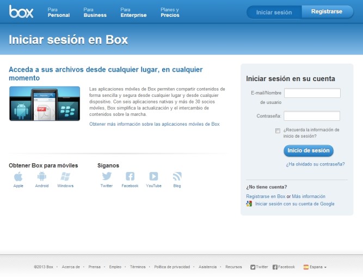Open the YouTube icon under Síganos
This screenshot has height=277, width=363.
point(153,176)
